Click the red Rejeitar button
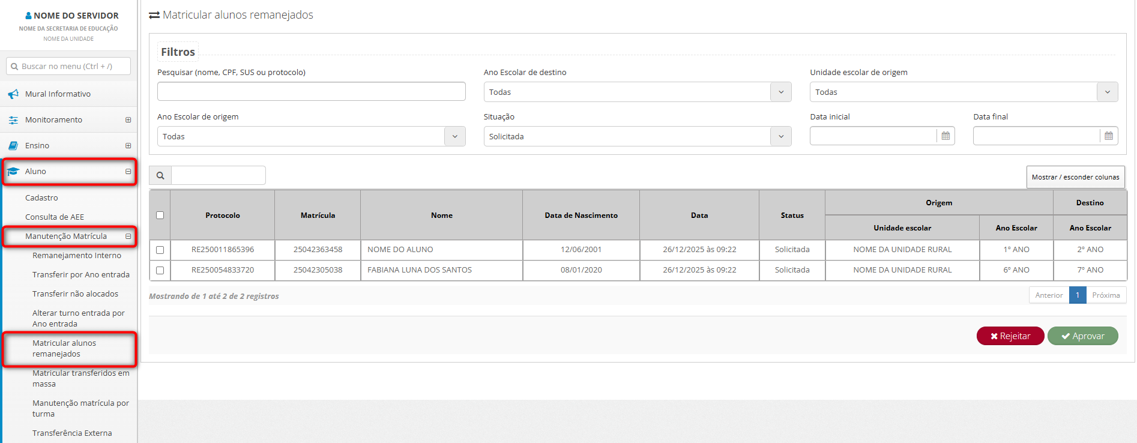 1010,336
